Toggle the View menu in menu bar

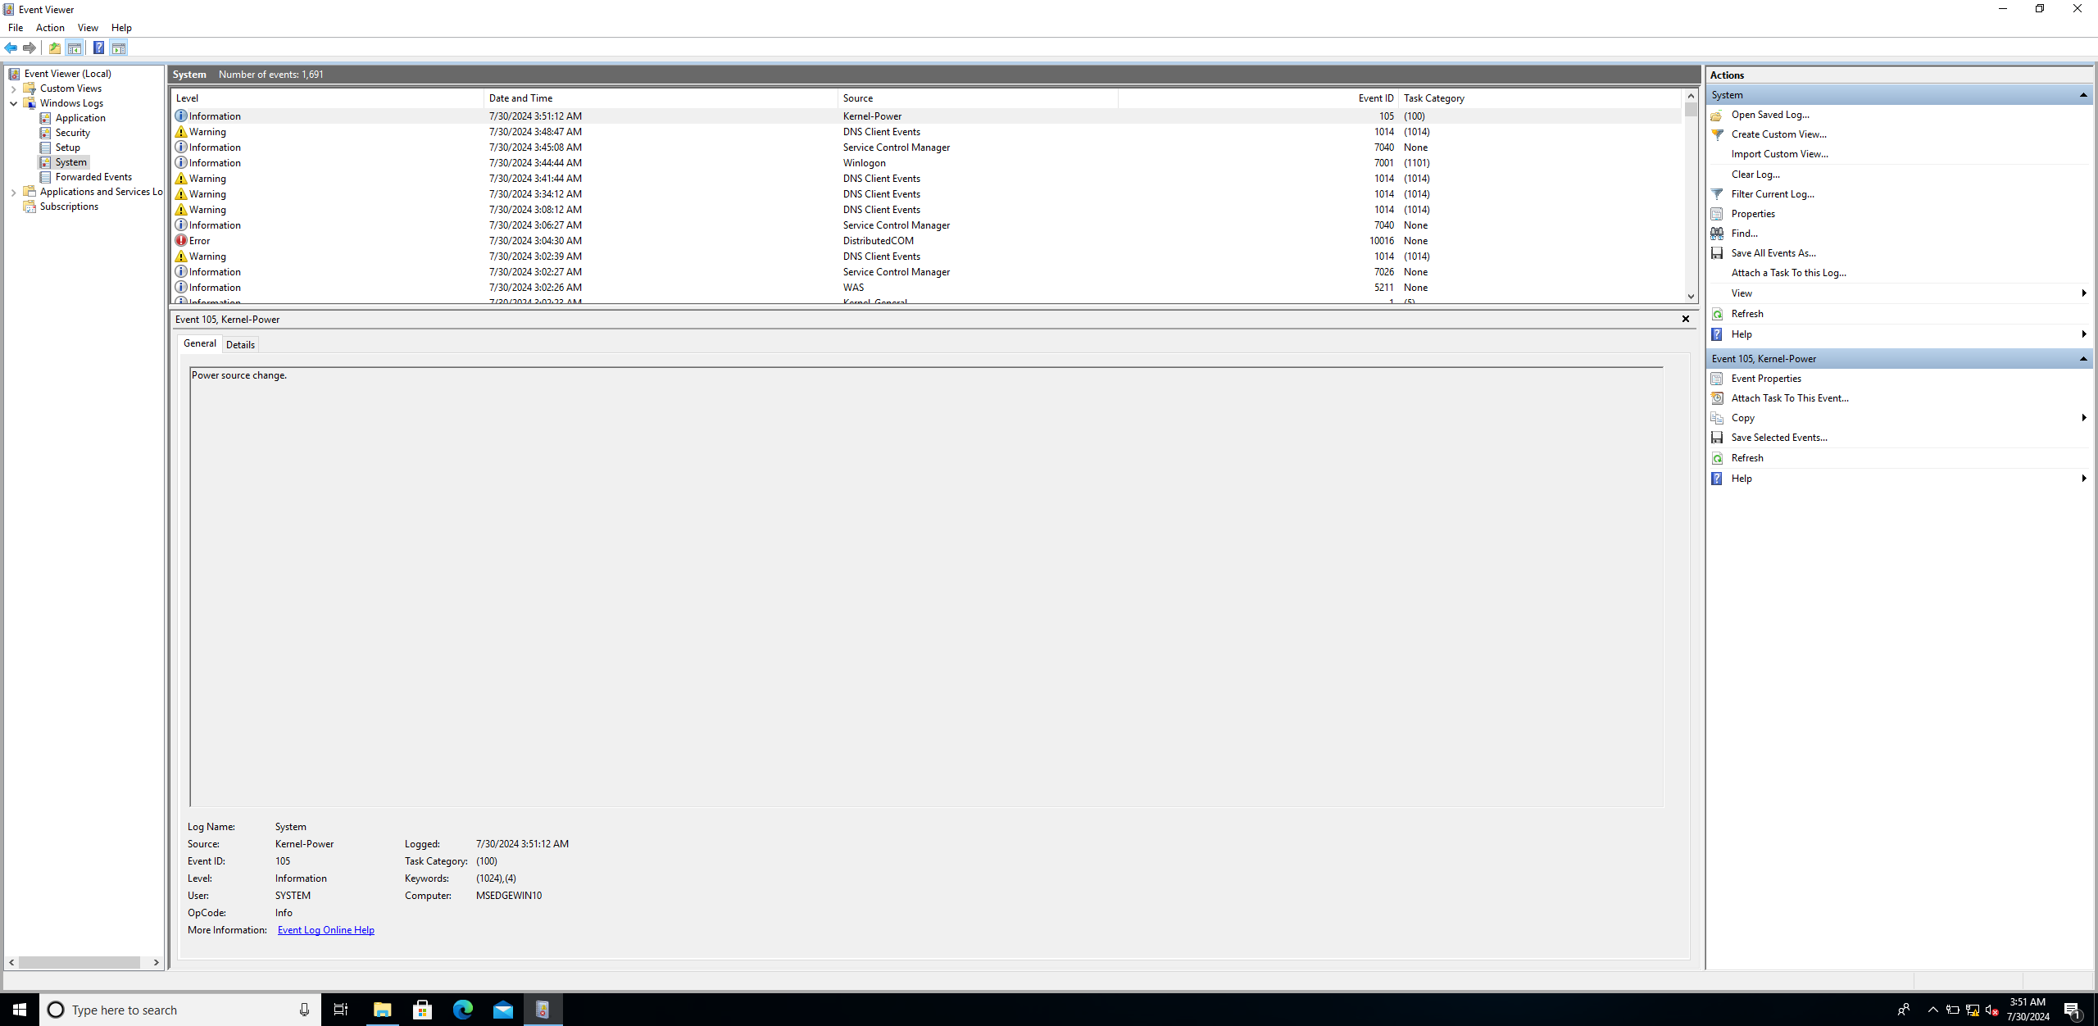click(x=87, y=28)
